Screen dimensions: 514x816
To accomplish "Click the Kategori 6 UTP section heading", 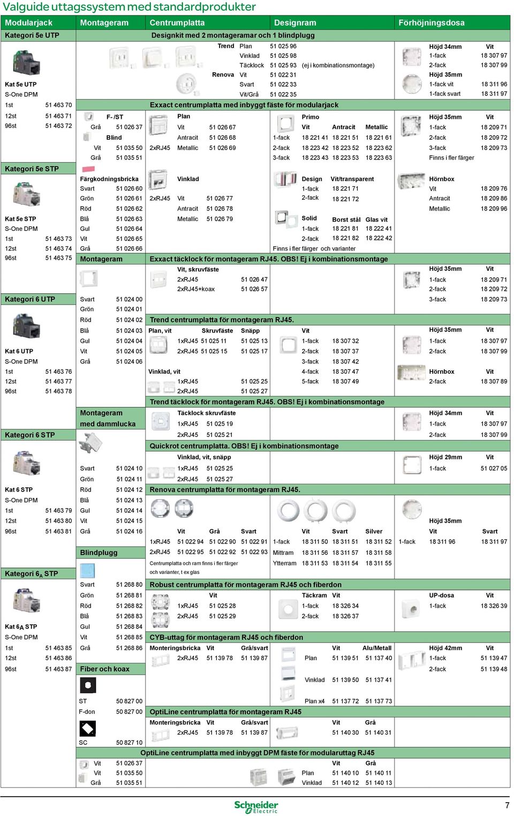I will (30, 299).
